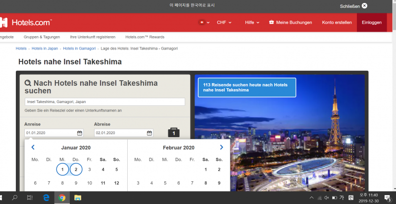Screen dimensions: 396x204
Task: Open the Anreise calendar icon
Action: (80, 133)
